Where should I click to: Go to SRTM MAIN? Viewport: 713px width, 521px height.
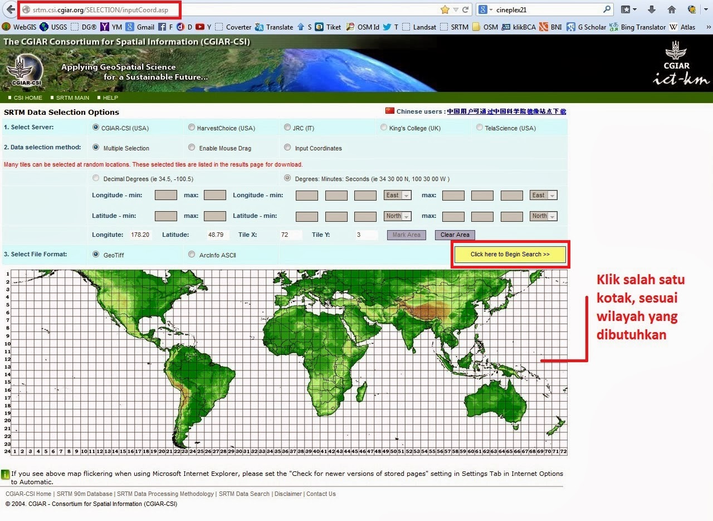point(74,98)
